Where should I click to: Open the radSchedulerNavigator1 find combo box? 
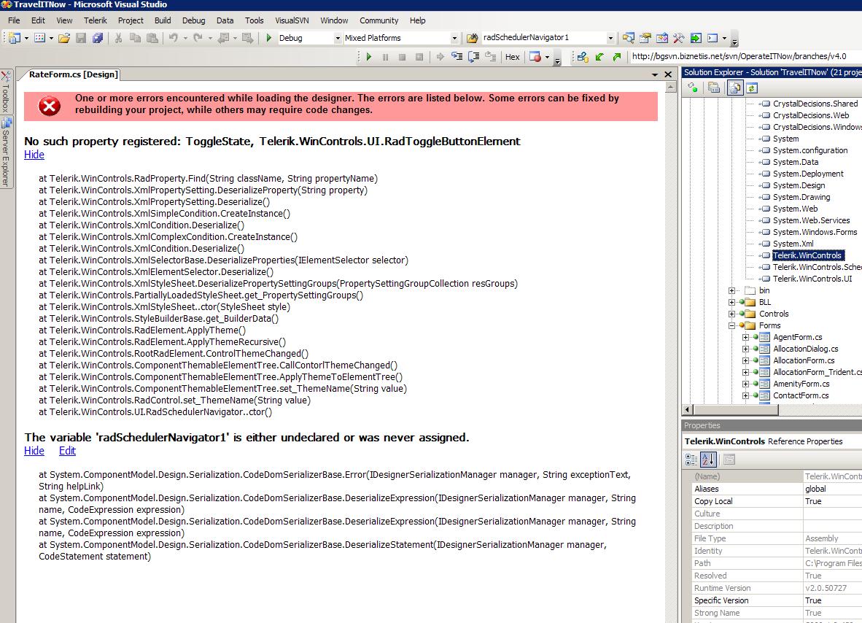(548, 37)
